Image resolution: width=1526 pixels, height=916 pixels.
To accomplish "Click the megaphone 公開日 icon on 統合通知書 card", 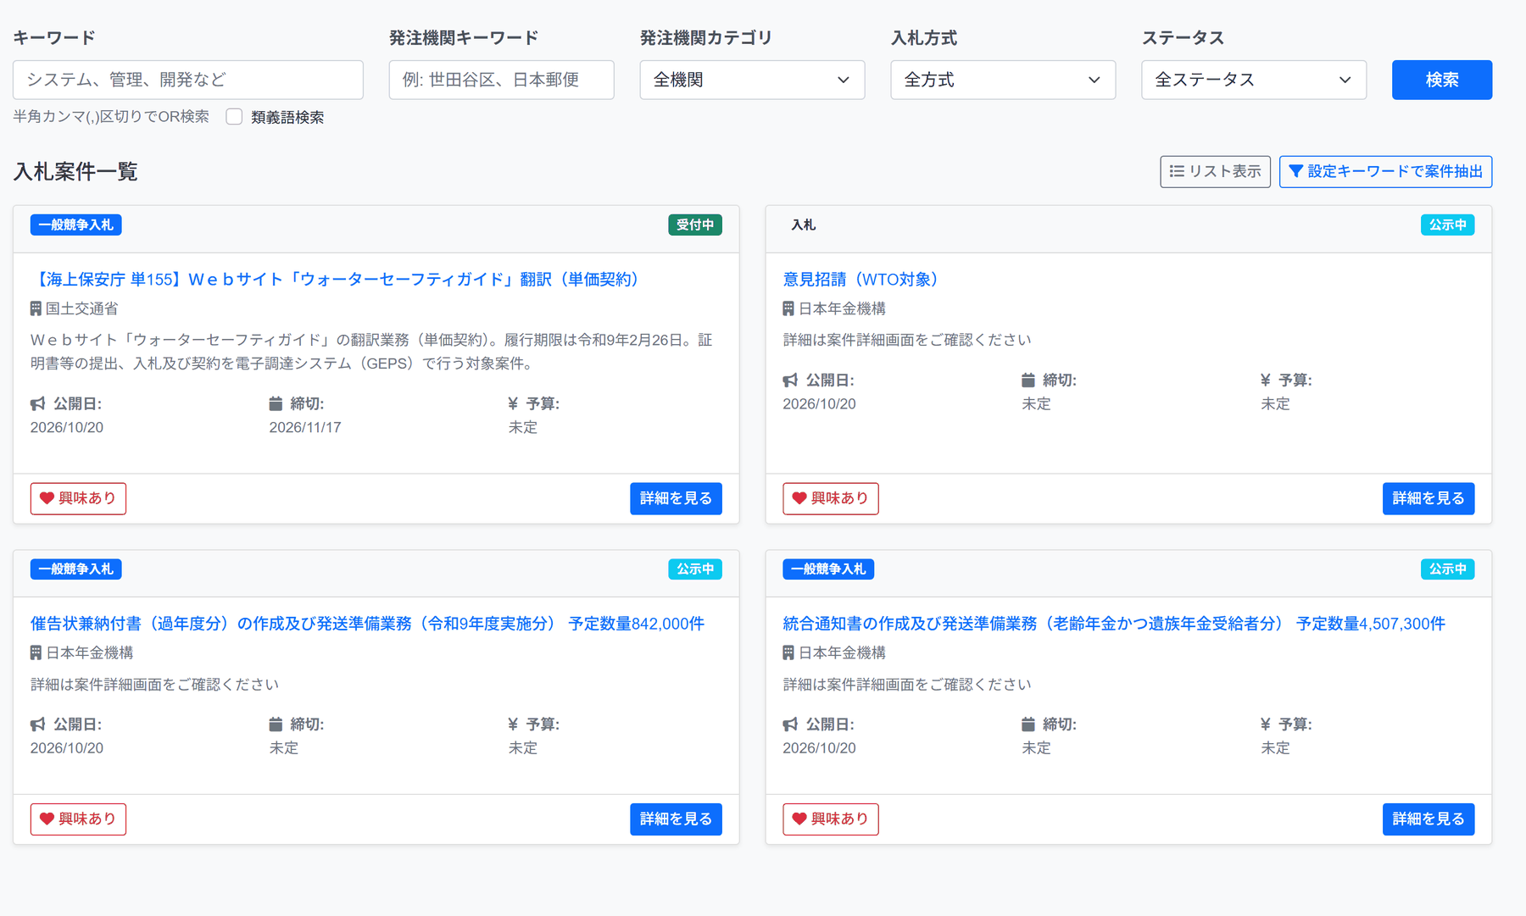I will tap(790, 724).
